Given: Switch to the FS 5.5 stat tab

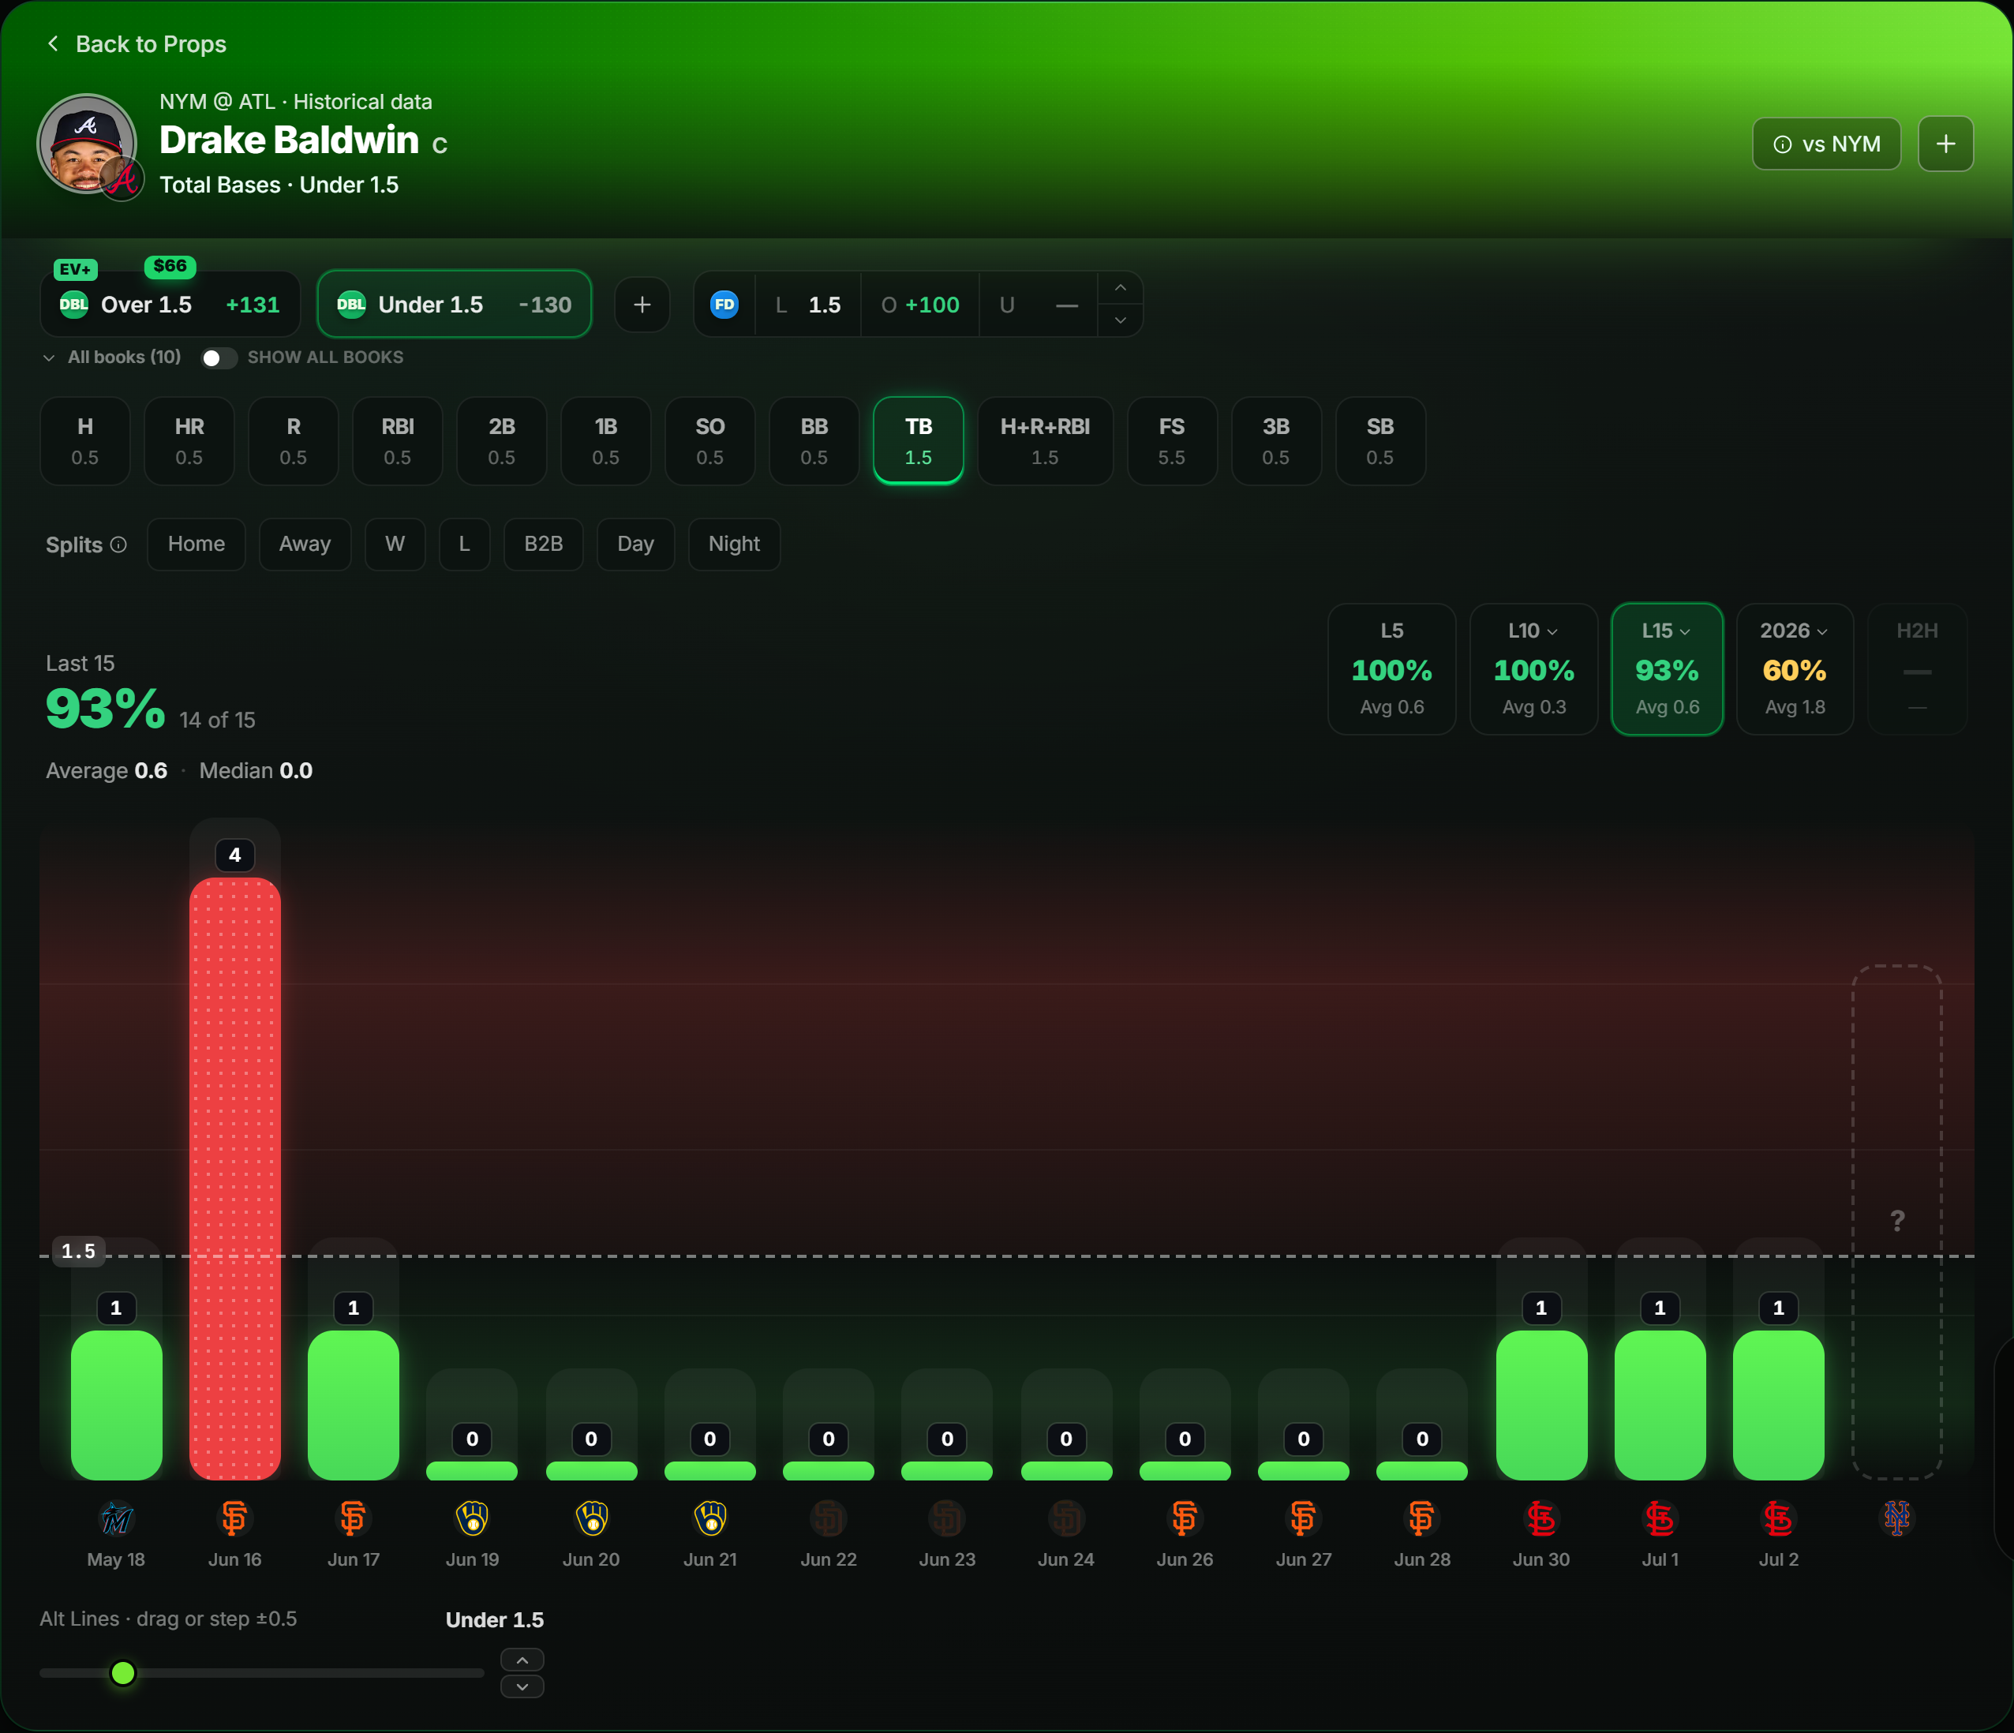Looking at the screenshot, I should pos(1172,440).
